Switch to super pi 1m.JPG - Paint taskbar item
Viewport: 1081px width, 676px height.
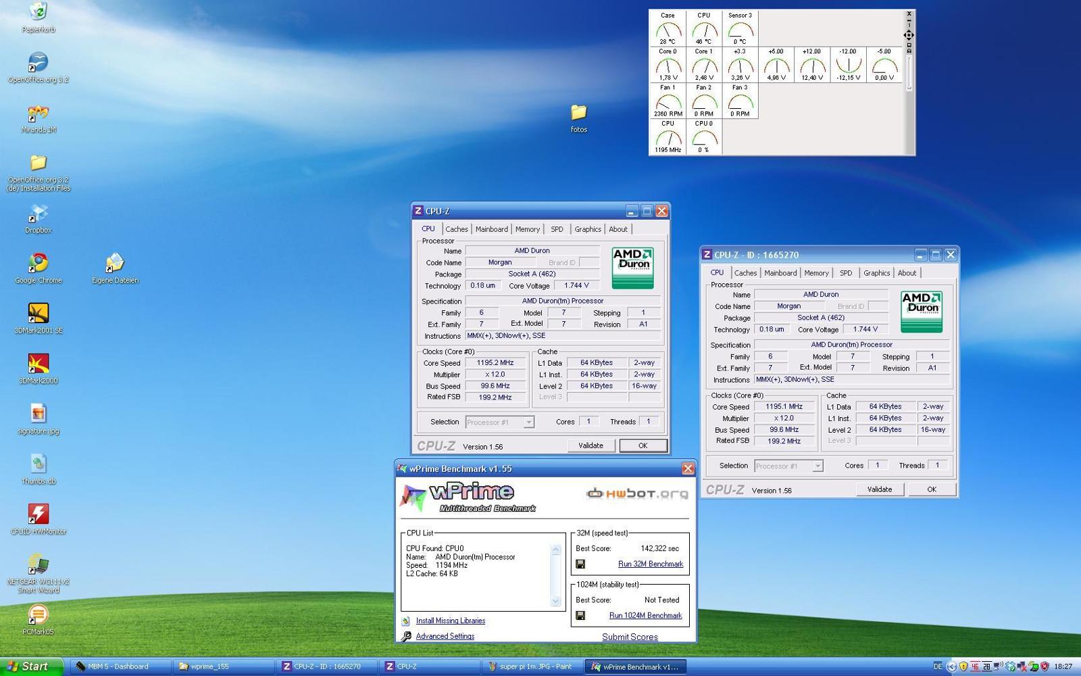(532, 666)
